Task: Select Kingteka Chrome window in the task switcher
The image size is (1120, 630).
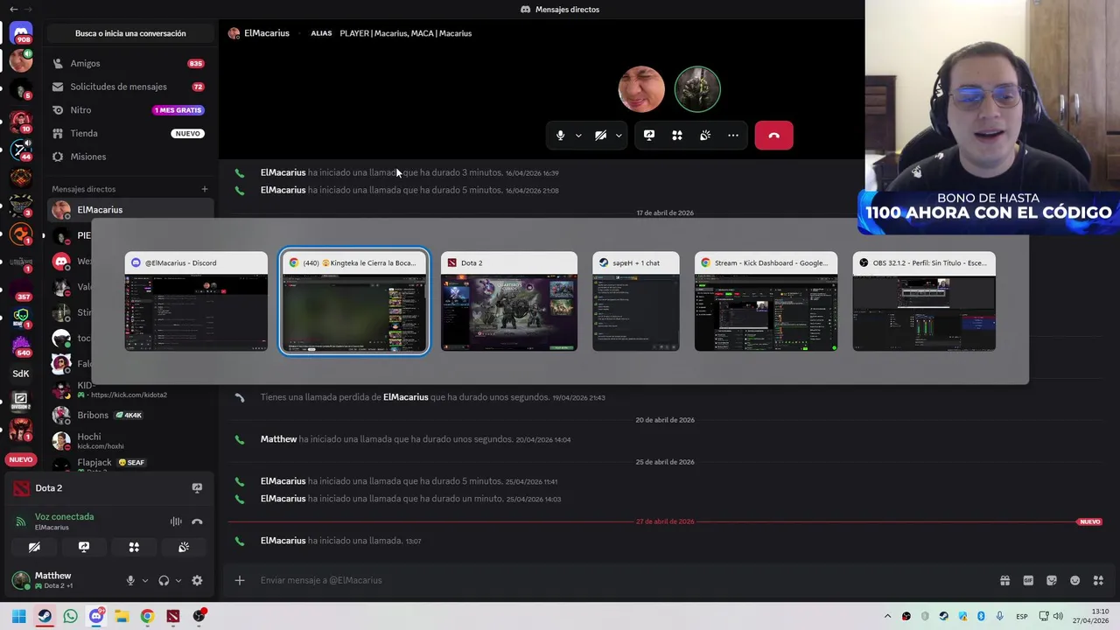Action: pyautogui.click(x=354, y=302)
